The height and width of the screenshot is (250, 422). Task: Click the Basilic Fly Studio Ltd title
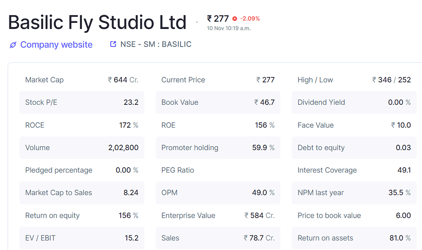coord(97,22)
